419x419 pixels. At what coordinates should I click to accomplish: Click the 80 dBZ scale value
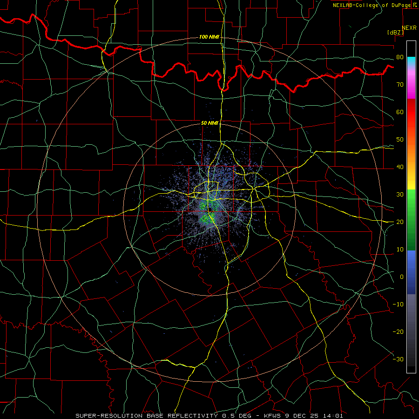coord(400,57)
